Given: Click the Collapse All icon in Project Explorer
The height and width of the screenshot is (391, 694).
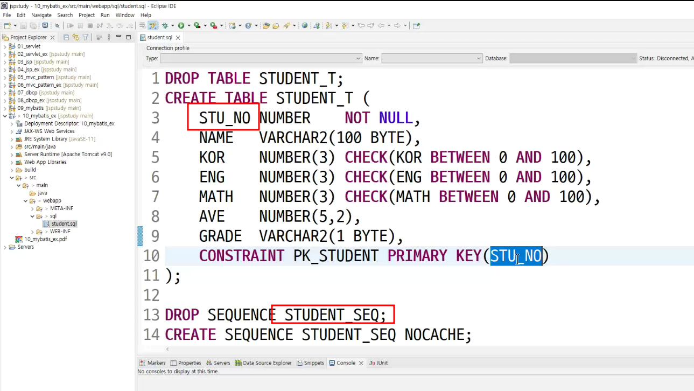Looking at the screenshot, I should tap(66, 37).
